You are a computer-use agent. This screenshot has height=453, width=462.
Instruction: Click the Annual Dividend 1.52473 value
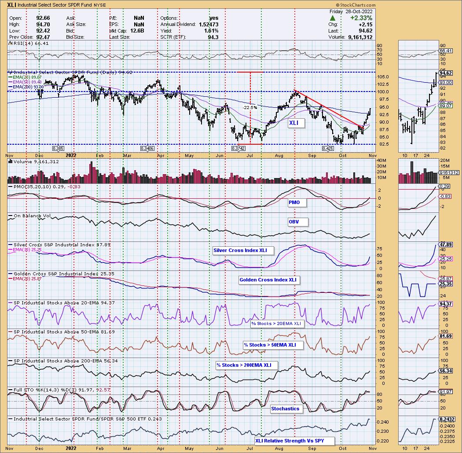pyautogui.click(x=209, y=25)
